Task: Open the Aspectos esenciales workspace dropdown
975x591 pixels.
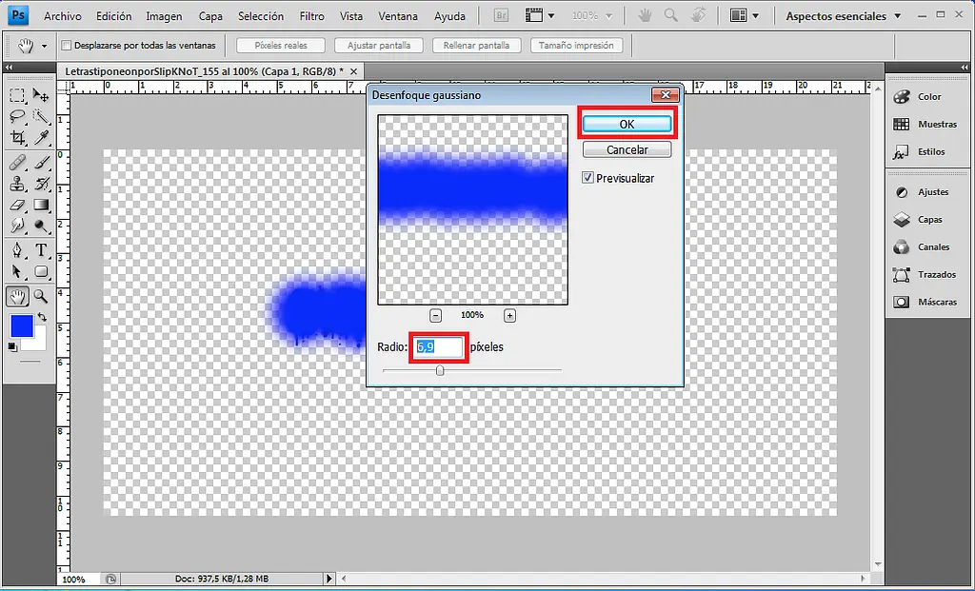Action: click(x=838, y=15)
